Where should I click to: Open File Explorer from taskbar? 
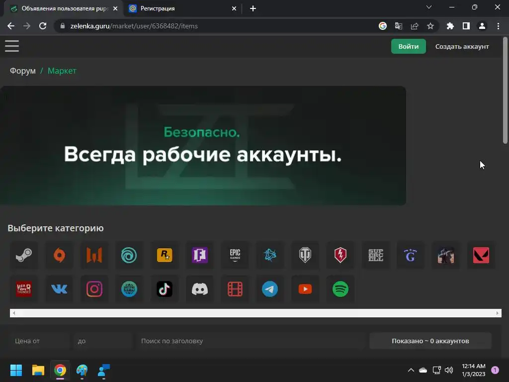(38, 370)
